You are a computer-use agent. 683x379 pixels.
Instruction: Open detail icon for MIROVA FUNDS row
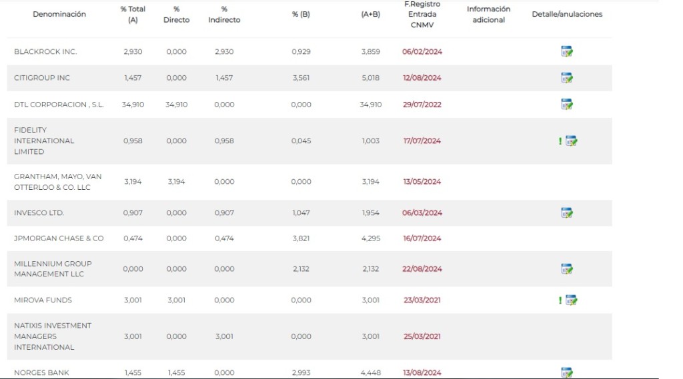tap(571, 300)
